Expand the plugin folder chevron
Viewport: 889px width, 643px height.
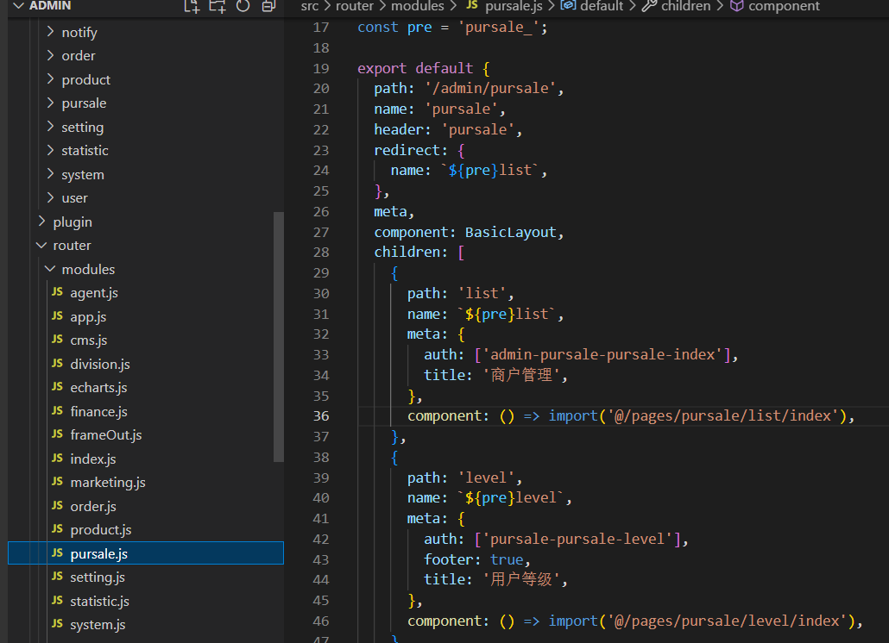tap(41, 222)
